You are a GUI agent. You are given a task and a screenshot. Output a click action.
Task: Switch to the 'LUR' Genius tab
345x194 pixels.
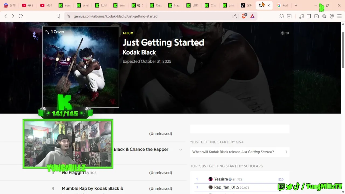pos(193,5)
